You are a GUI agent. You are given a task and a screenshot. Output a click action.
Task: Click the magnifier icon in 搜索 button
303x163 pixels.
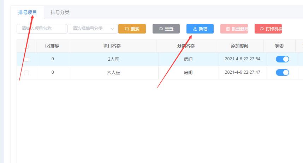127,29
